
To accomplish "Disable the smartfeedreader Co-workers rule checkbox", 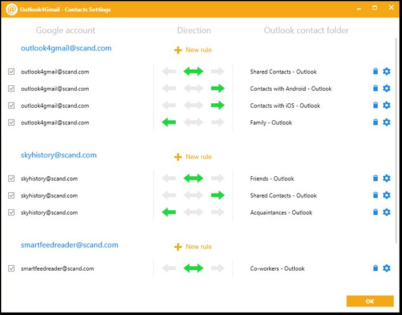I will [11, 268].
